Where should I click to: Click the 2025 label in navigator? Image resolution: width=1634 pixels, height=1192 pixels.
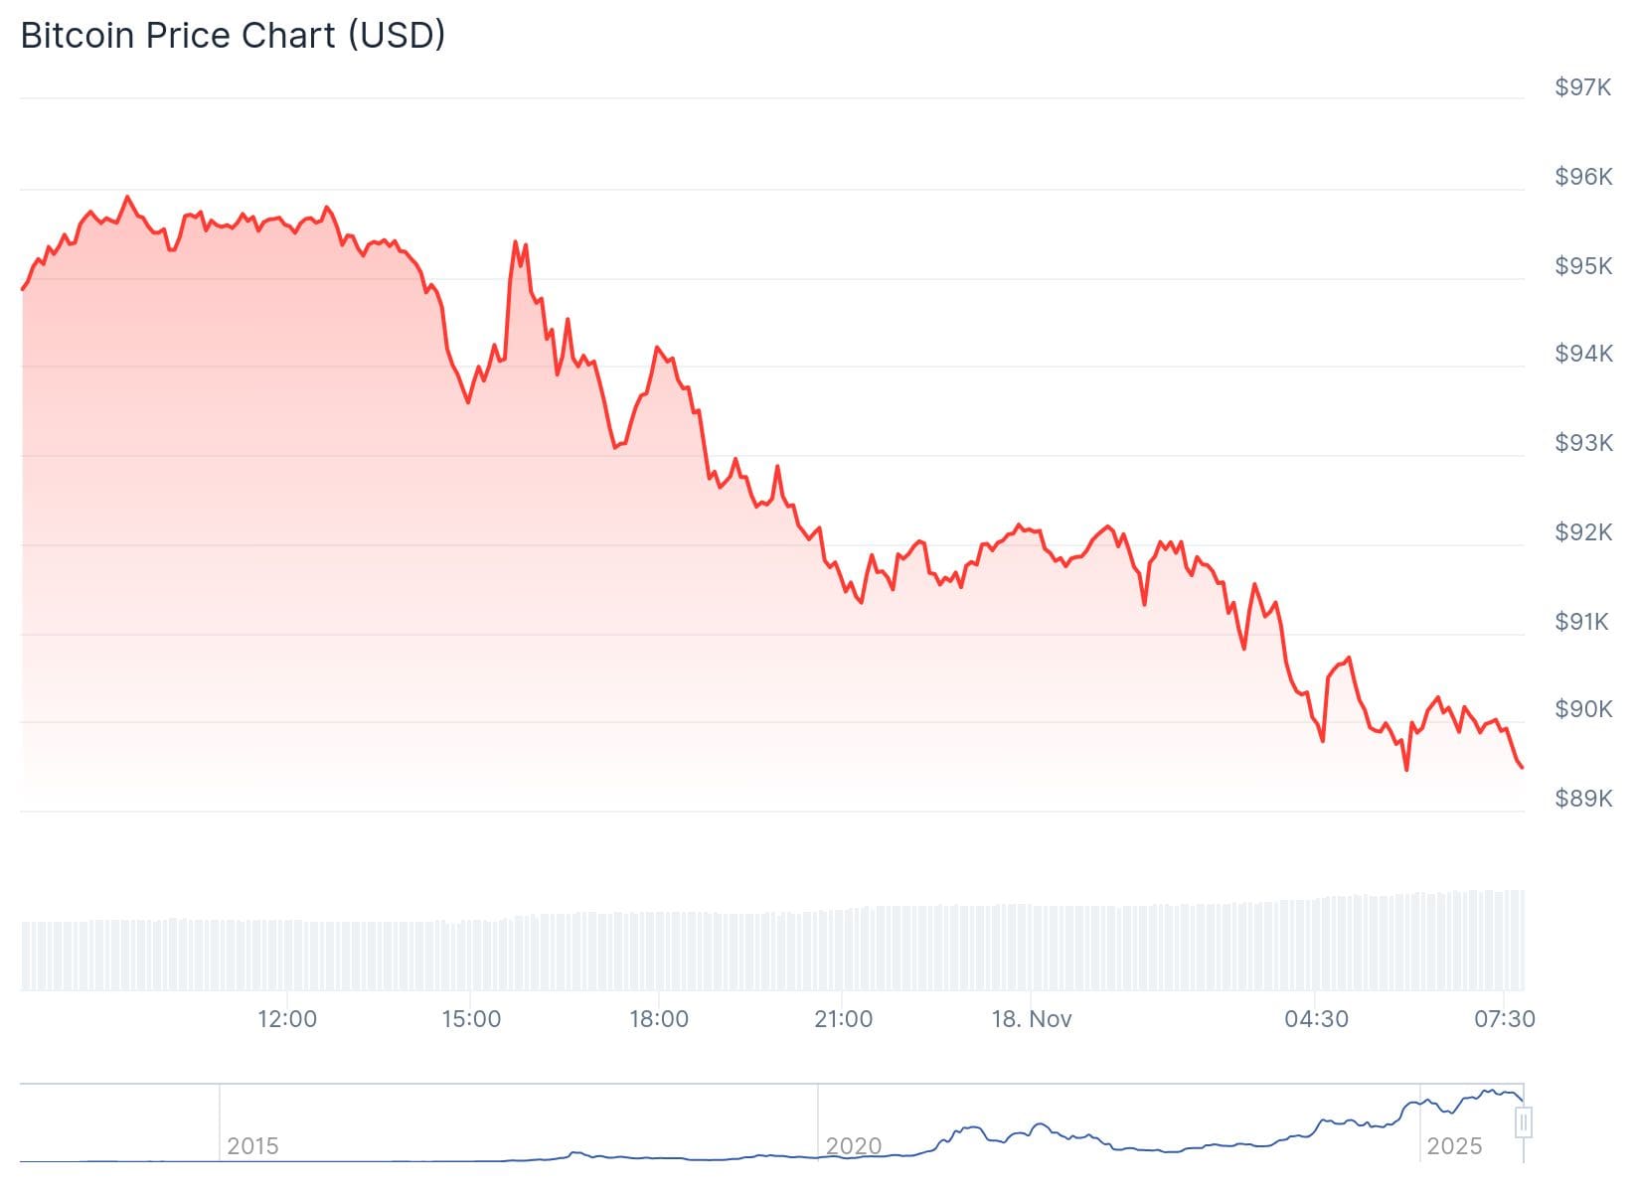1453,1146
